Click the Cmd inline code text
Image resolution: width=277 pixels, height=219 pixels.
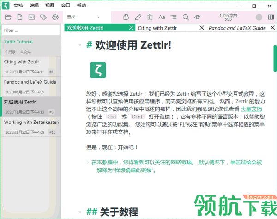pyautogui.click(x=112, y=116)
